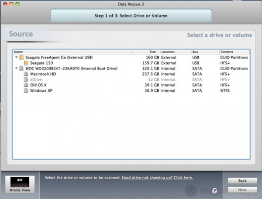Collapse the Seagate FreeAgent Go drive tree
262x199 pixels.
pos(16,57)
